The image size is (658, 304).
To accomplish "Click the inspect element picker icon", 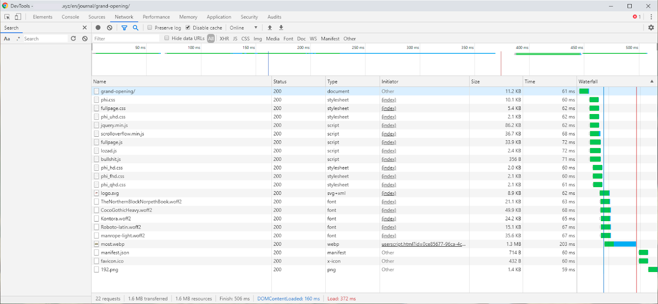I will pos(7,17).
